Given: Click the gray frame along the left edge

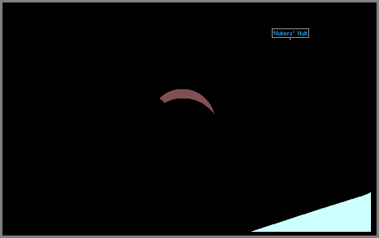Looking at the screenshot, I should click(x=1, y=119).
